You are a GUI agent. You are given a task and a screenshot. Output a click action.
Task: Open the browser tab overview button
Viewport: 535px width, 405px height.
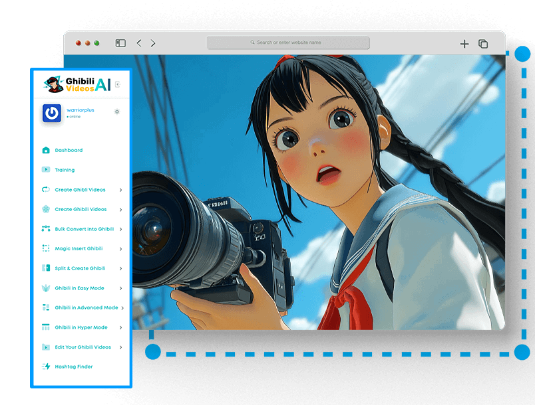[x=483, y=44]
